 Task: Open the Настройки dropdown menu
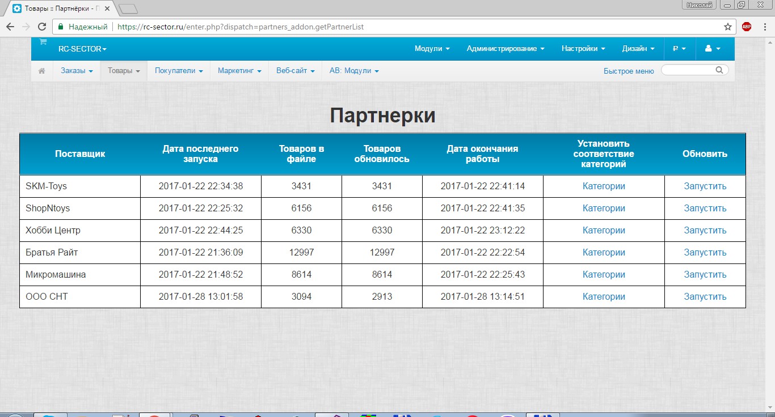583,49
